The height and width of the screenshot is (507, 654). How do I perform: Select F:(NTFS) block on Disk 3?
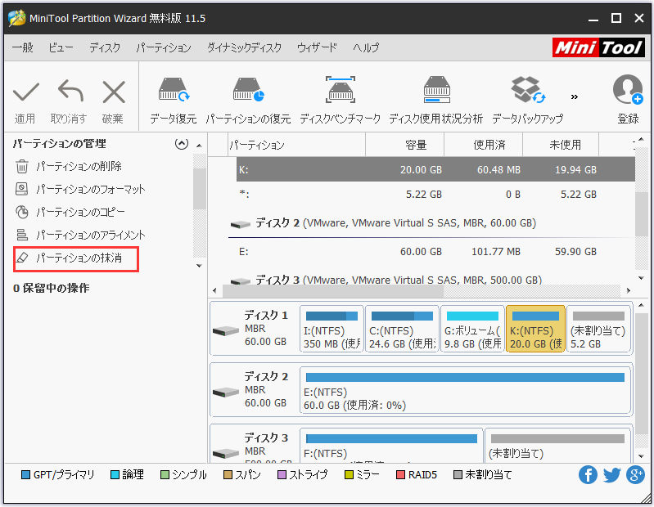391,445
